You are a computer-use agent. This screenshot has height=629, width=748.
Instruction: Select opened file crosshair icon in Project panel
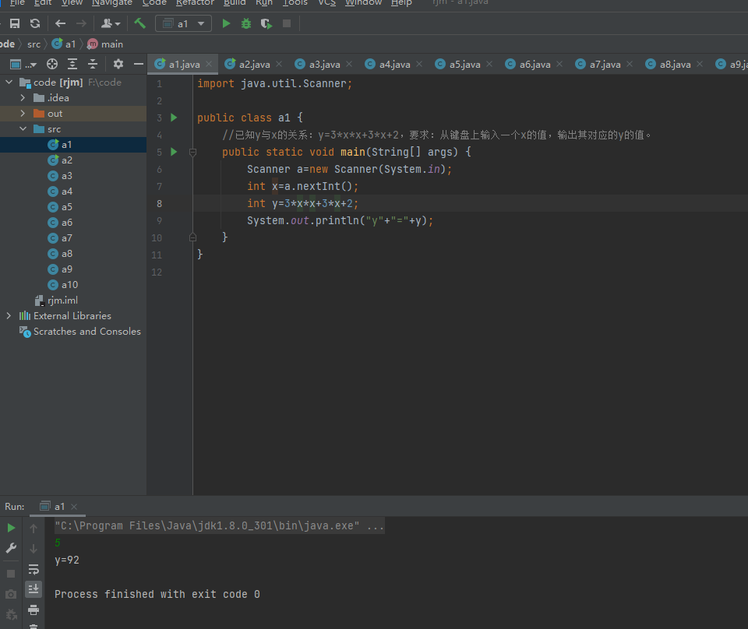coord(52,64)
